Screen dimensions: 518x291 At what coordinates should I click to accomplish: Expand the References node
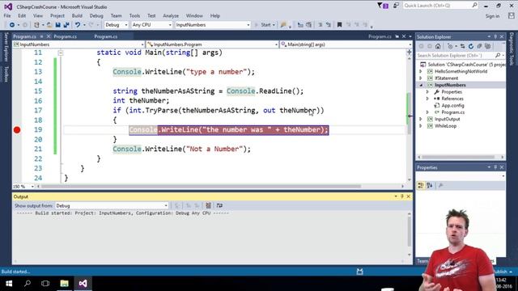(427, 99)
